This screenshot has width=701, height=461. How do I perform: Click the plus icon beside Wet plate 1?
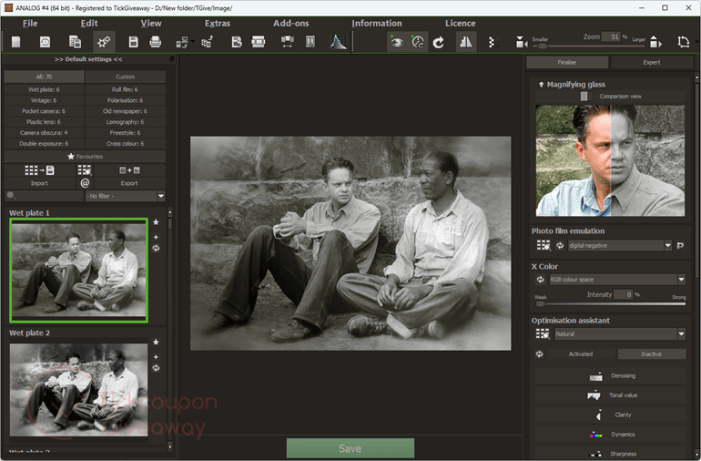tap(156, 237)
